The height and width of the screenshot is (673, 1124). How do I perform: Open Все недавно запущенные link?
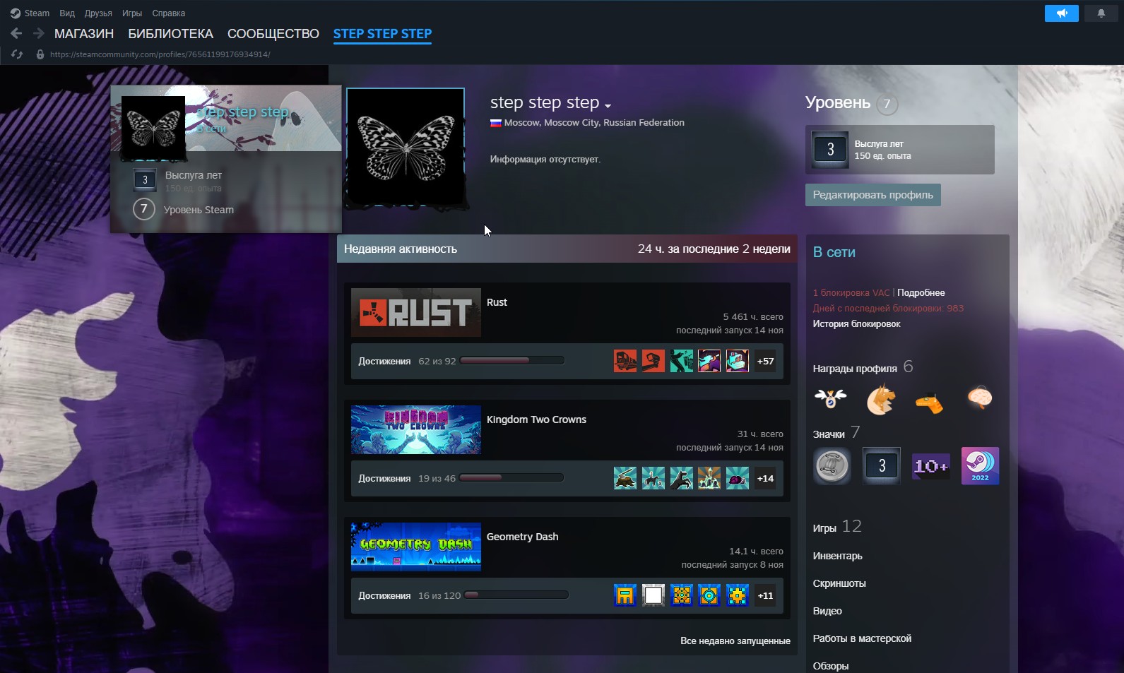tap(735, 641)
